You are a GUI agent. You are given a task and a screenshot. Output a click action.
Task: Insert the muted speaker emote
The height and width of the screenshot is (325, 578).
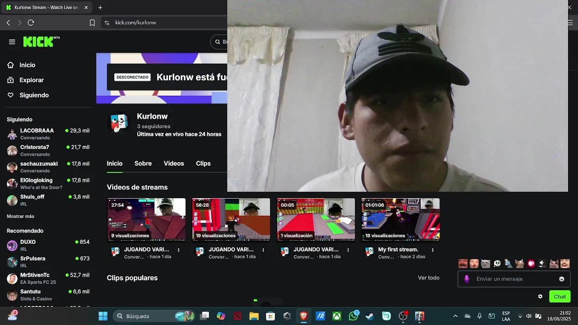pos(542,264)
